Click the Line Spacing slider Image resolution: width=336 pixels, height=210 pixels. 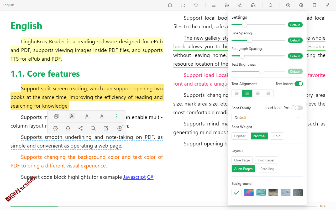[x=258, y=40]
